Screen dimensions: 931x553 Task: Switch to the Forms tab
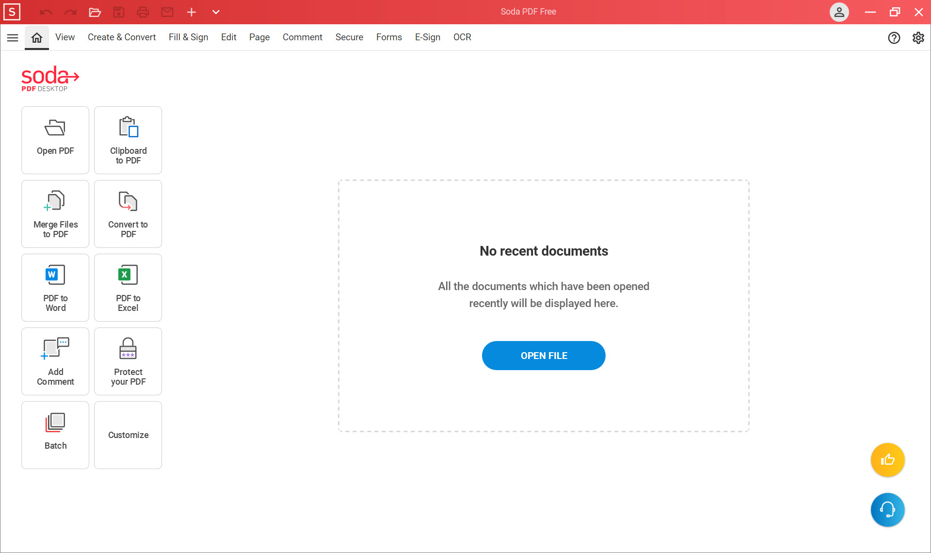click(389, 37)
